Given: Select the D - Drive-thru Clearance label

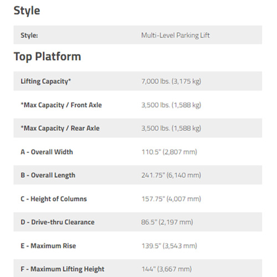Looking at the screenshot, I should pos(58,222).
